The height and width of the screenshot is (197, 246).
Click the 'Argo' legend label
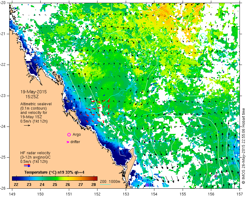click(77, 135)
